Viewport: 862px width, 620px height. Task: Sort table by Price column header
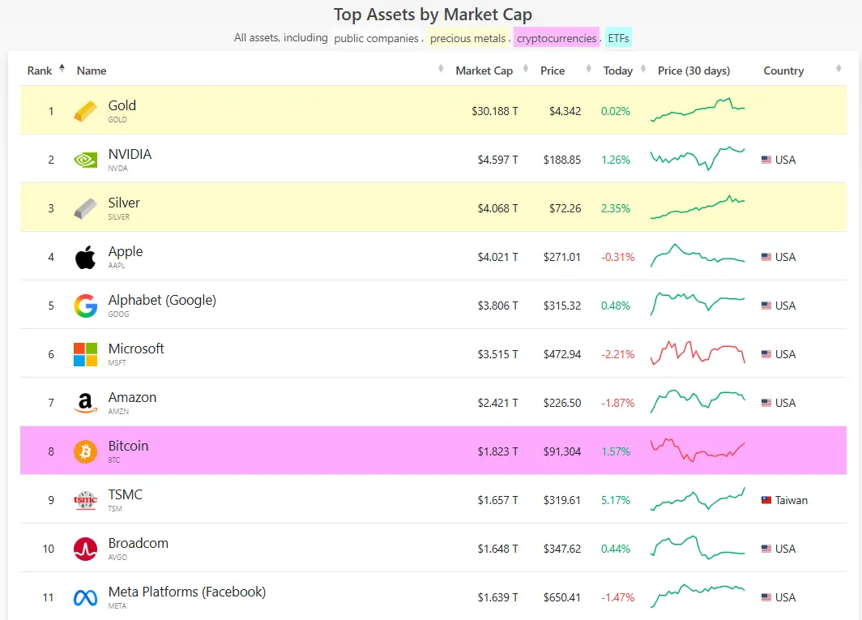[x=553, y=71]
